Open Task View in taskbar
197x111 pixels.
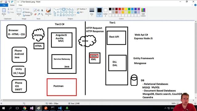pyautogui.click(x=17, y=108)
